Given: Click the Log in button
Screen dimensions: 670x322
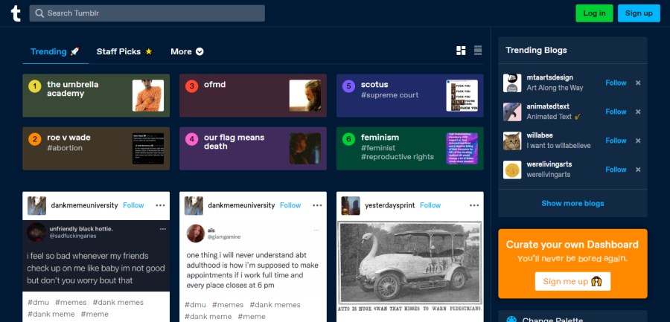Looking at the screenshot, I should pyautogui.click(x=594, y=13).
